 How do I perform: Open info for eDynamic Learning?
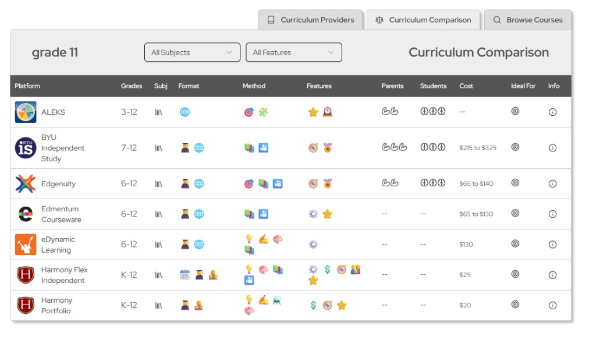[x=553, y=245]
